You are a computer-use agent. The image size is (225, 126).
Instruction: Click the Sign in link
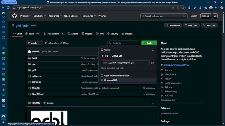tap(194, 16)
